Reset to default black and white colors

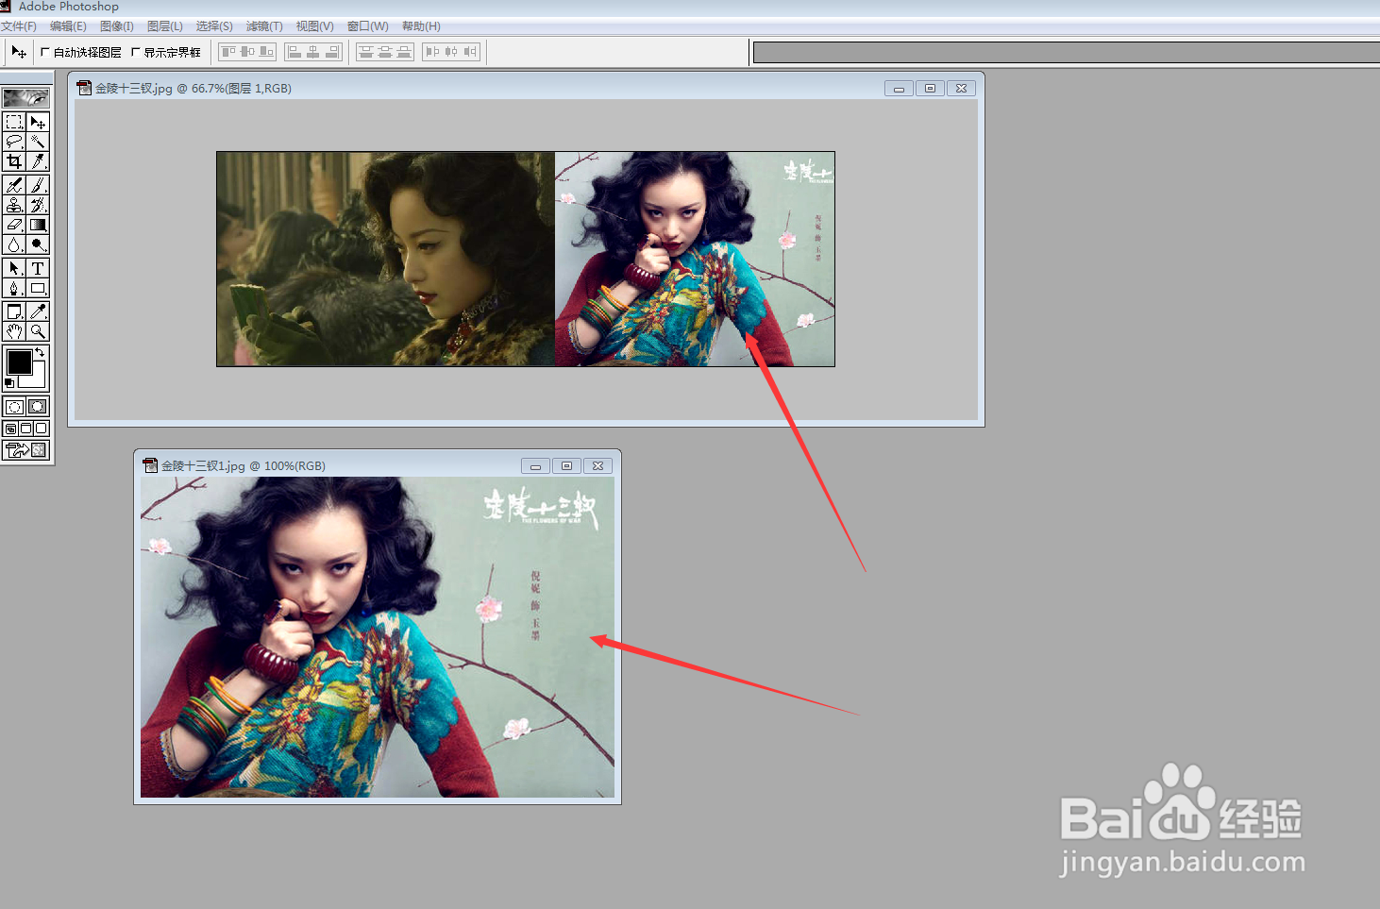[9, 382]
